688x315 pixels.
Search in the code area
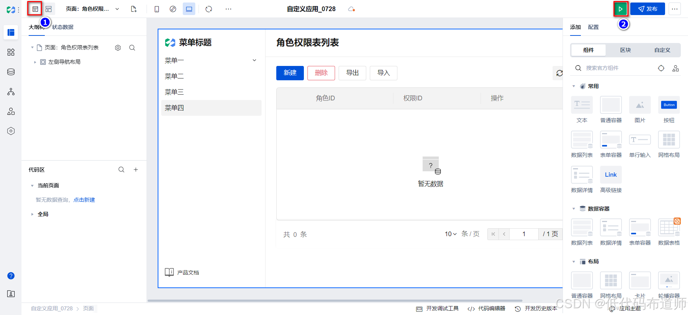(x=121, y=170)
